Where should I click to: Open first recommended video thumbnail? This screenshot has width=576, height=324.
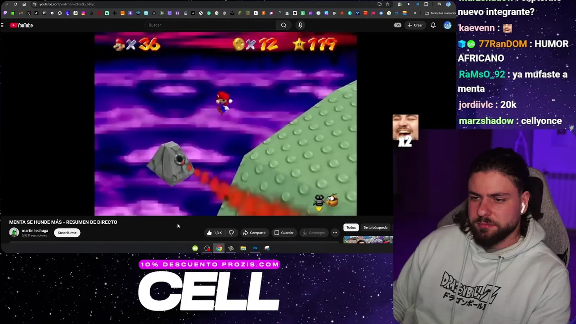(x=368, y=239)
